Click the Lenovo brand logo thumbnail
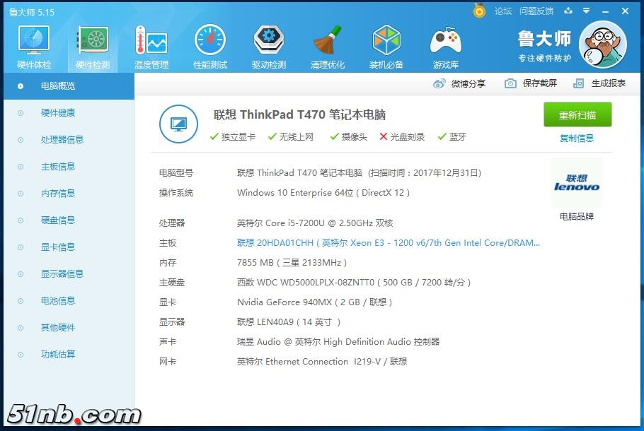 pos(577,183)
